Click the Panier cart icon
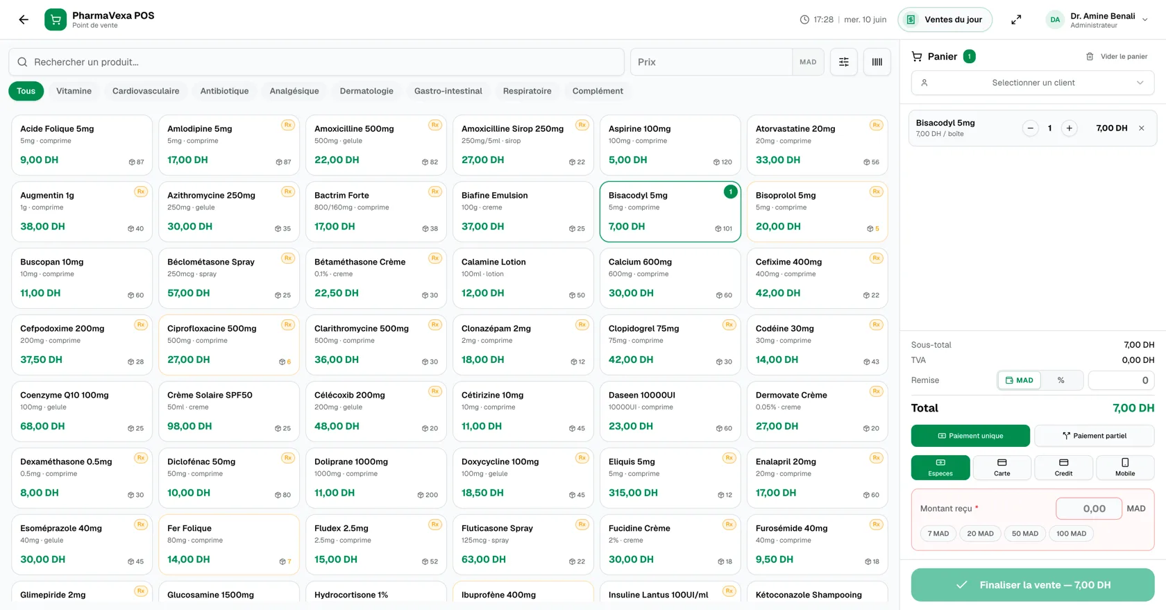The image size is (1166, 610). click(x=917, y=56)
